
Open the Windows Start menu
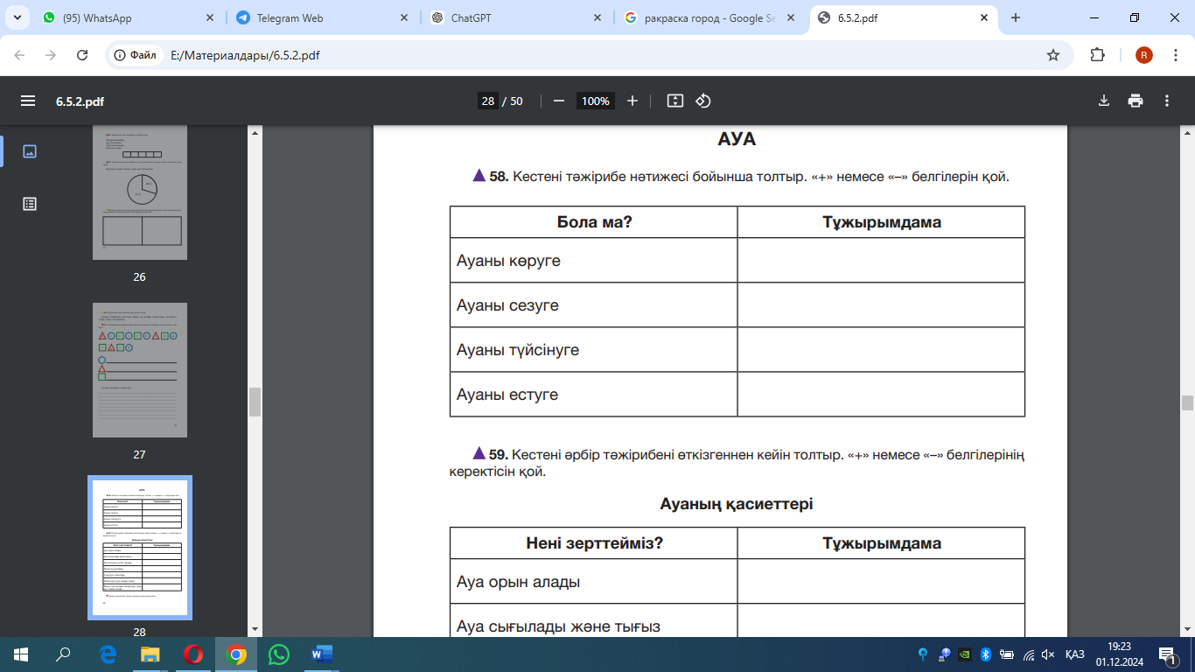(x=21, y=654)
